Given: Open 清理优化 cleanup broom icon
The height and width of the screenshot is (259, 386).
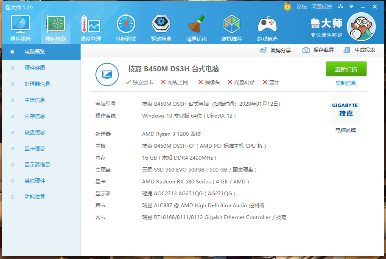Looking at the screenshot, I should tap(196, 28).
